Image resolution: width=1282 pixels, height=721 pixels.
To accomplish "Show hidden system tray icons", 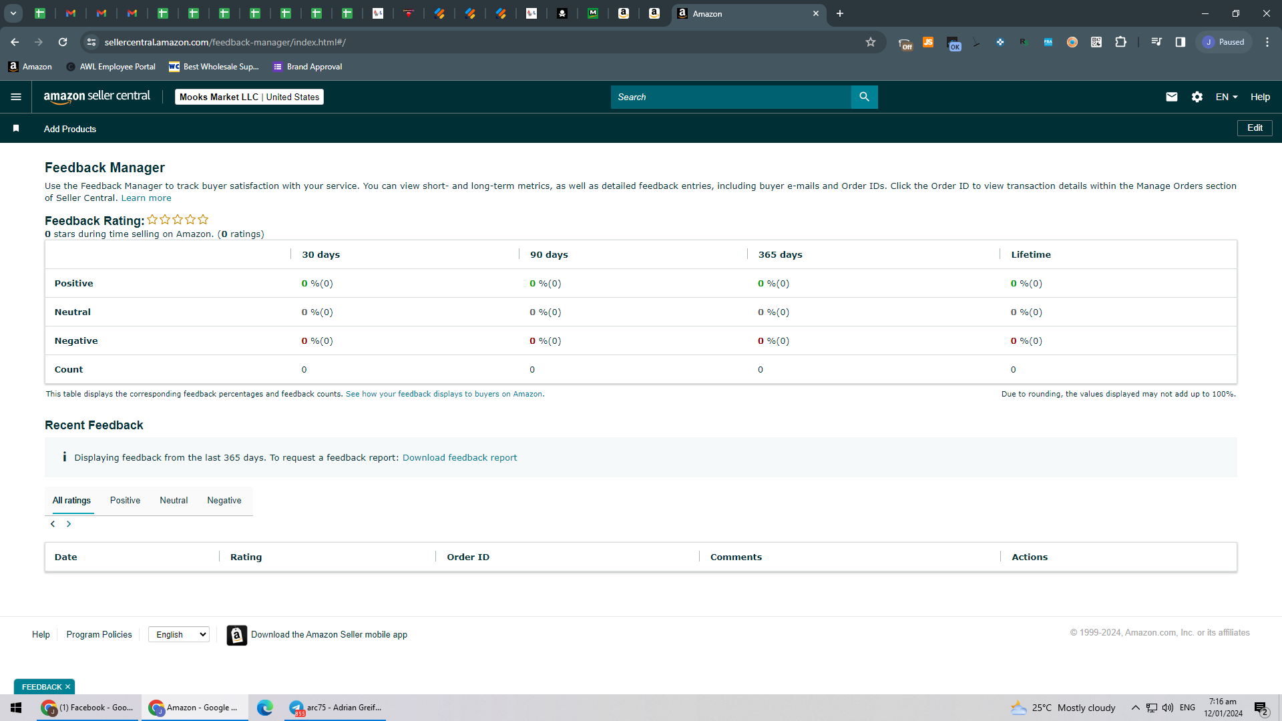I will tap(1135, 708).
